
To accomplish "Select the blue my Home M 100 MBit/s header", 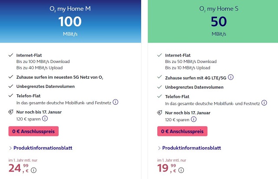I will 70,21.
